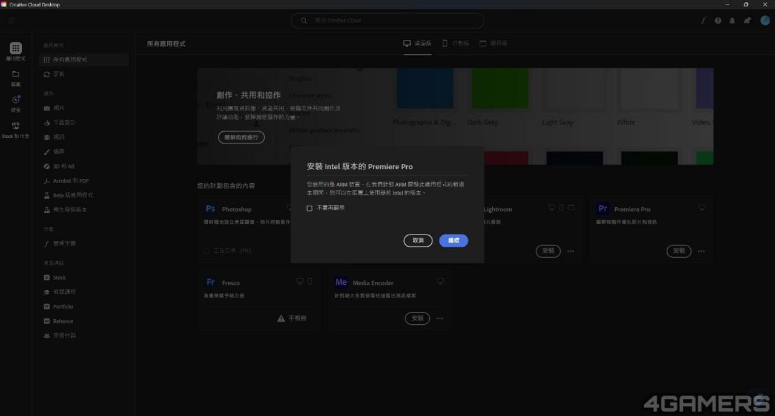Select Acrobat 和 PDF in sidebar
This screenshot has width=775, height=416.
coord(84,181)
